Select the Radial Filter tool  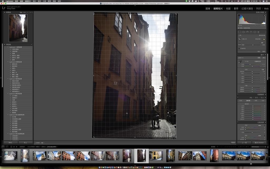click(255, 32)
